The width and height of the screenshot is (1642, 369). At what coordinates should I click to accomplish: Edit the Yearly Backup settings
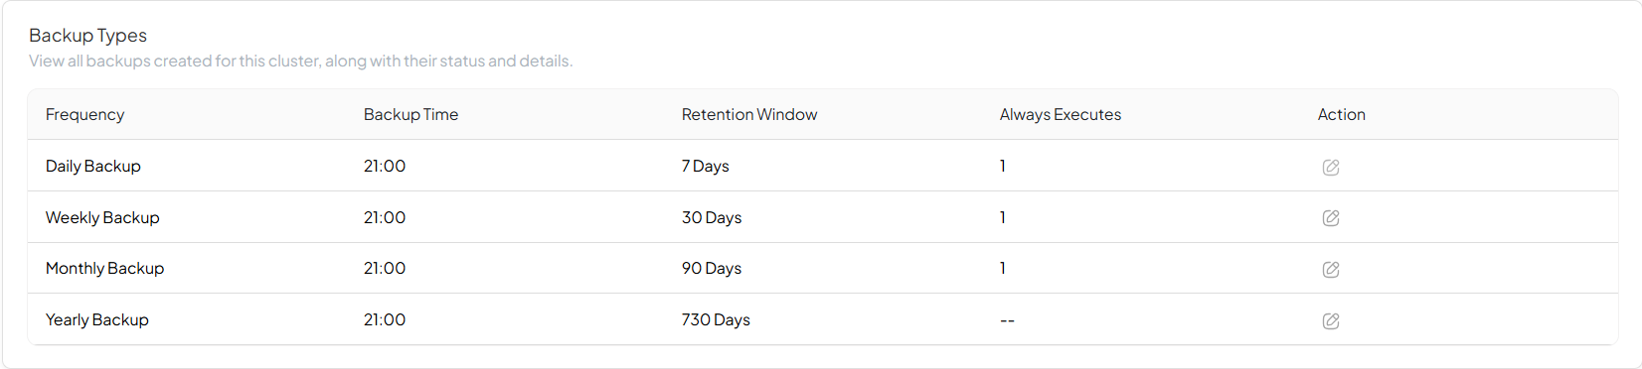pos(1330,320)
